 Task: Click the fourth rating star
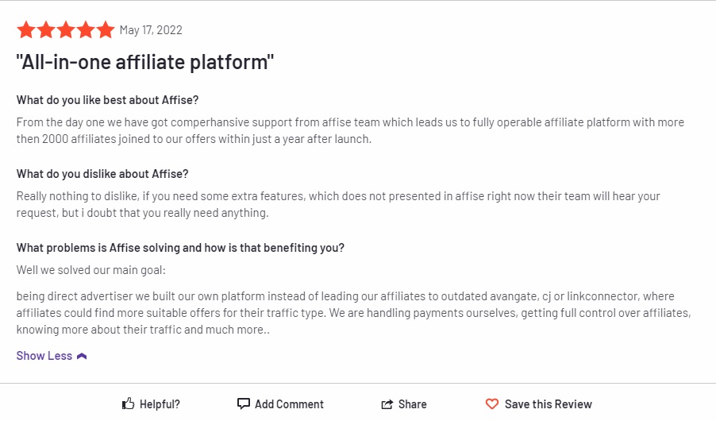tap(86, 30)
